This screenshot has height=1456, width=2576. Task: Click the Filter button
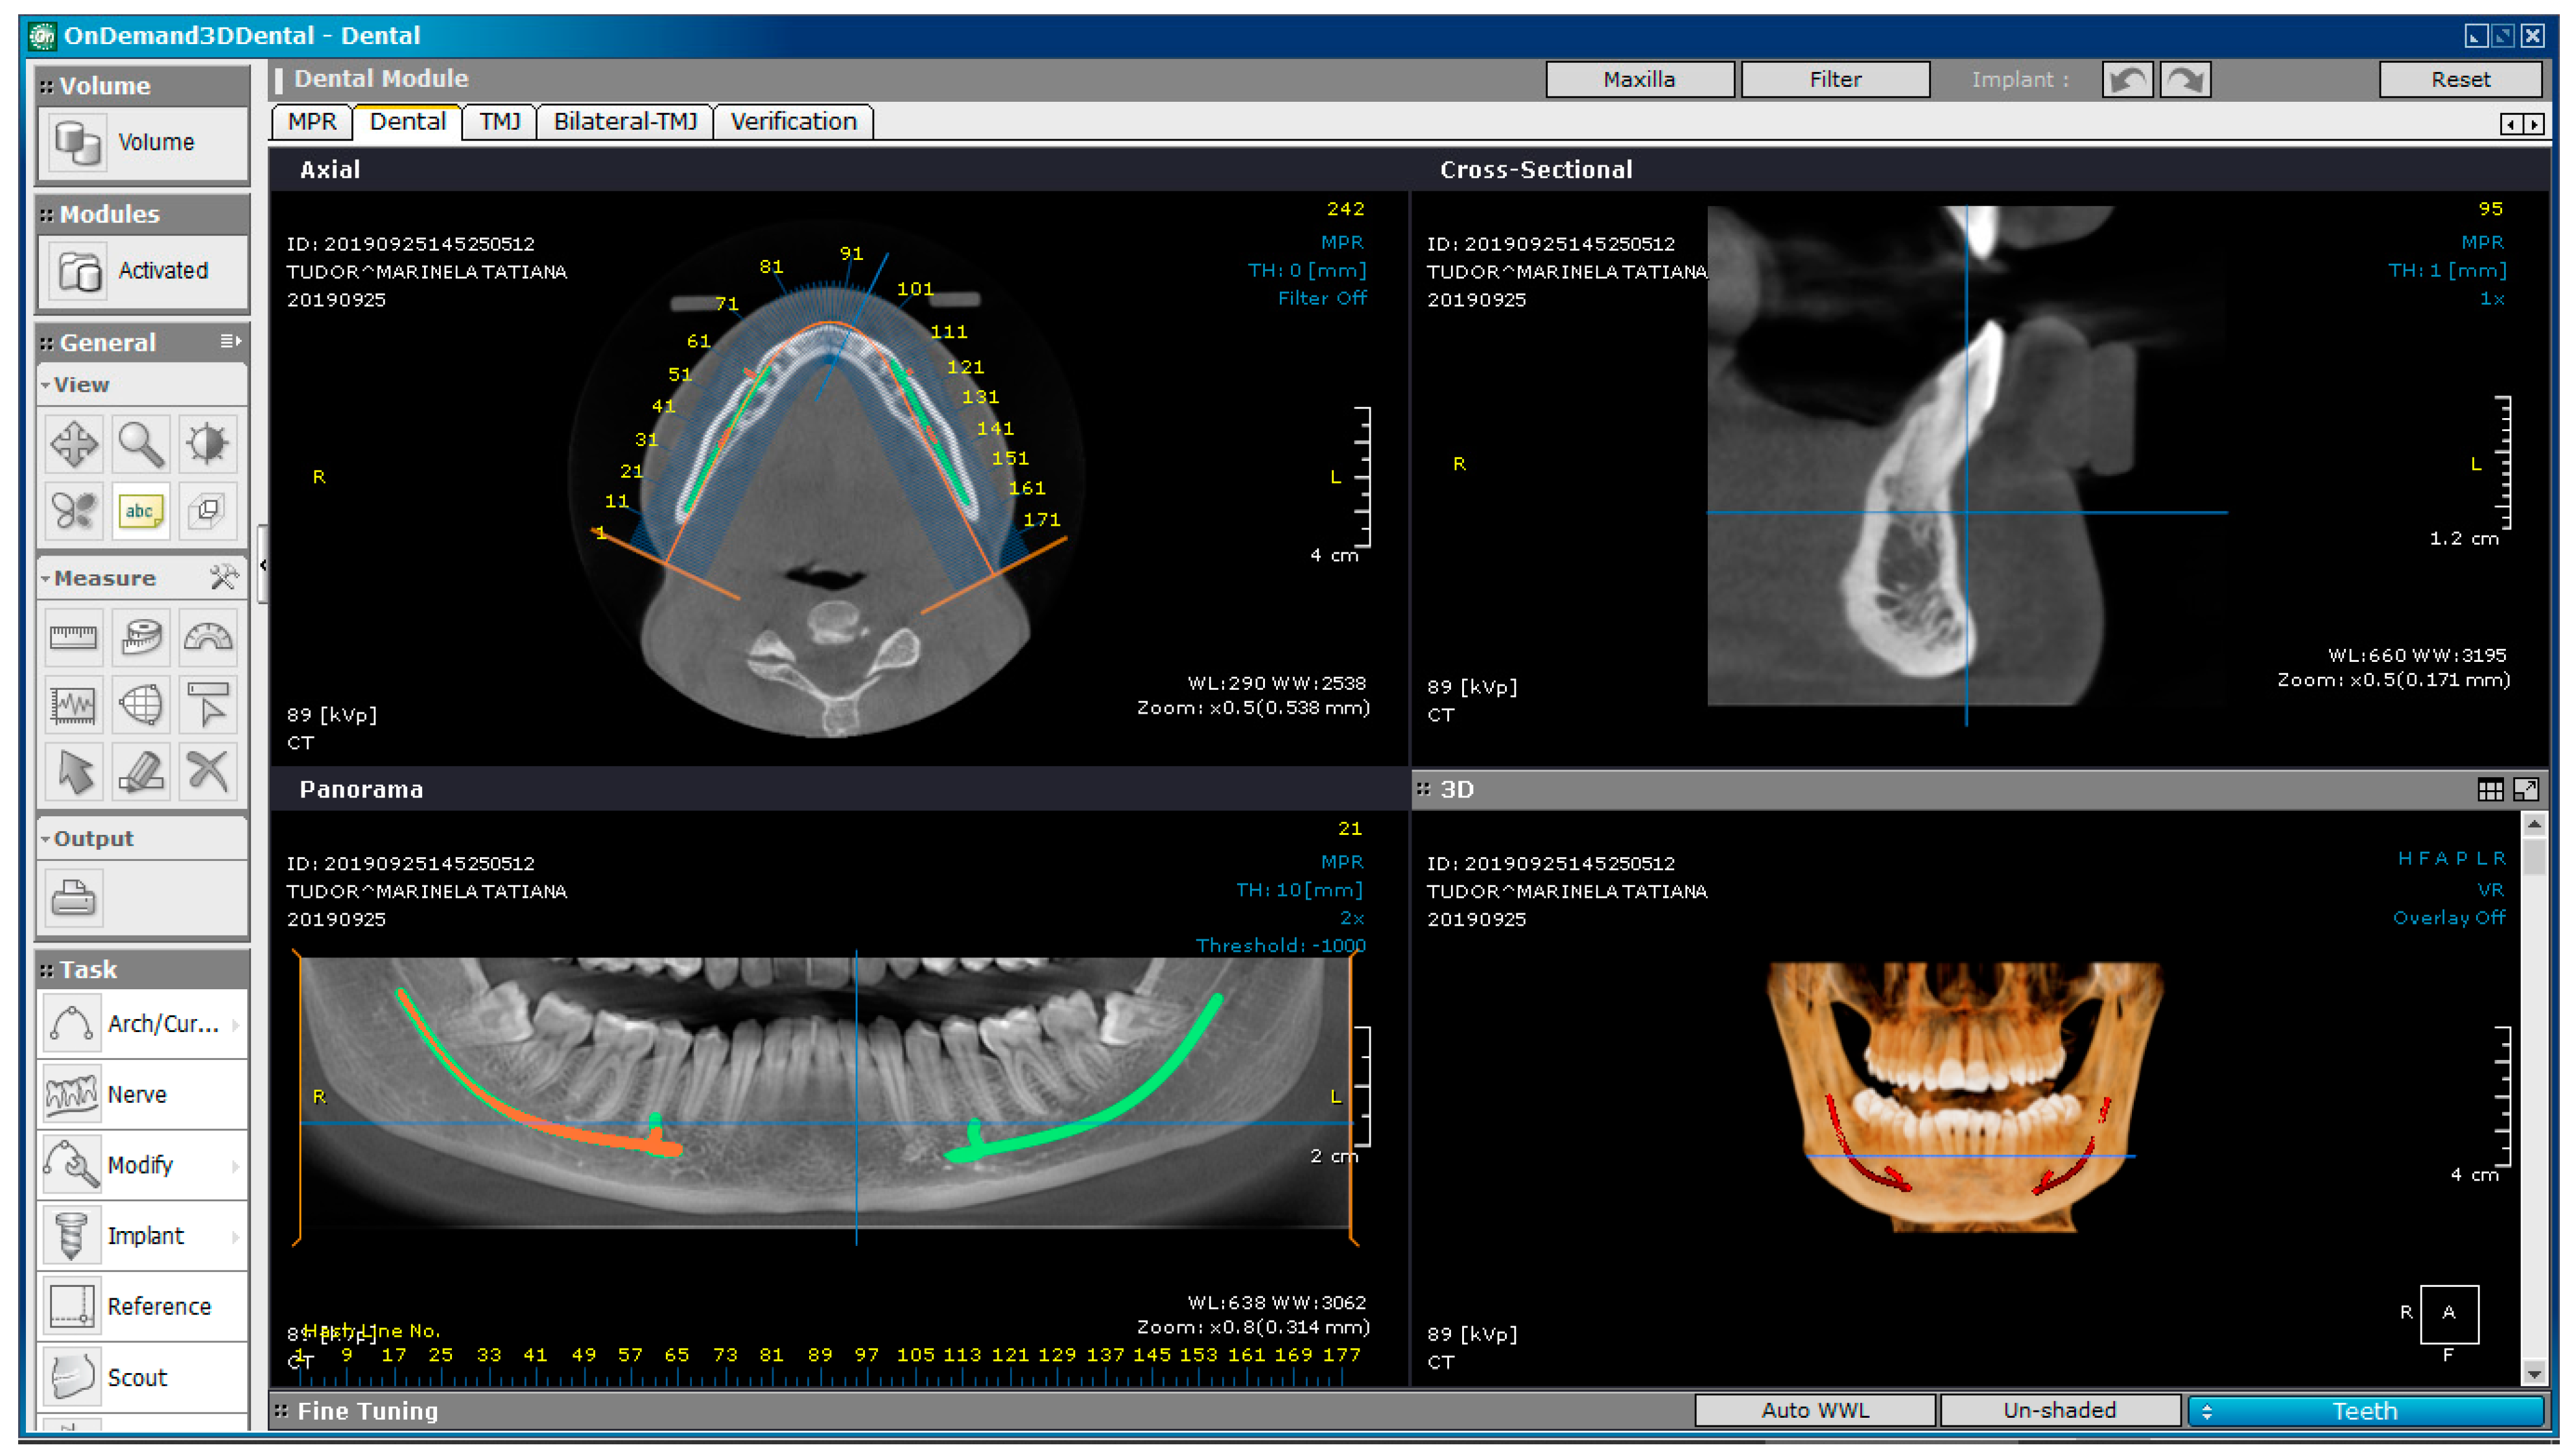click(1835, 80)
